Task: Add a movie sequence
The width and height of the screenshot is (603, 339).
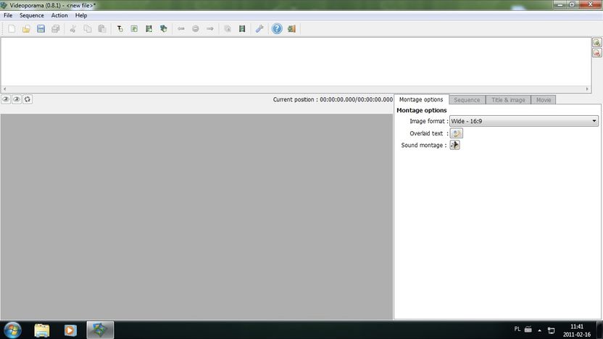Action: [x=149, y=29]
